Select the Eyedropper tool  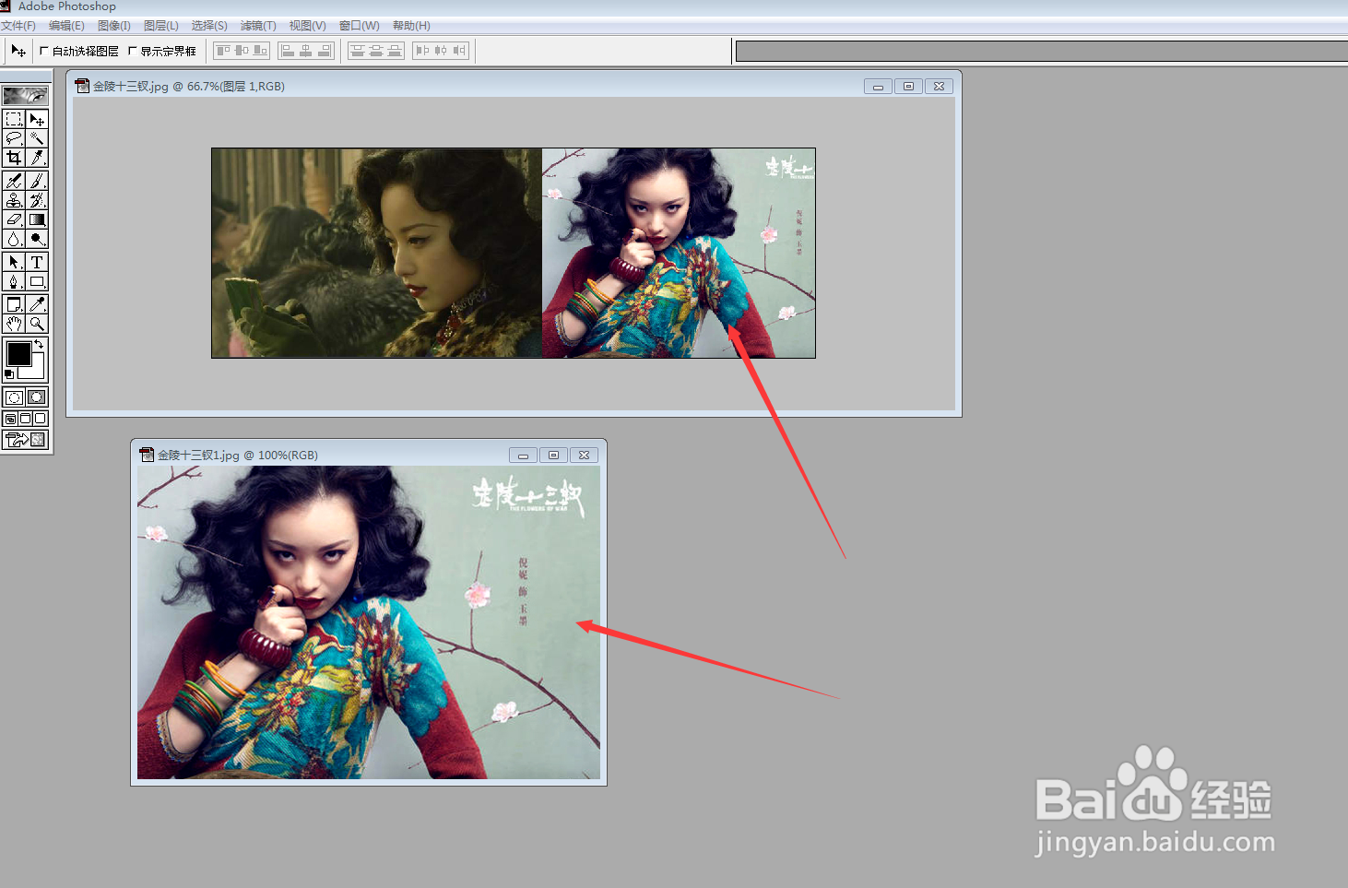coord(37,304)
